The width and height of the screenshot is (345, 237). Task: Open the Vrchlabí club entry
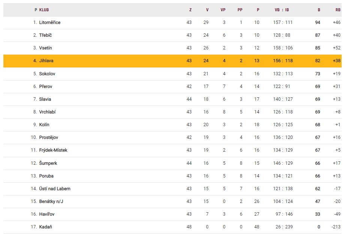(x=47, y=112)
